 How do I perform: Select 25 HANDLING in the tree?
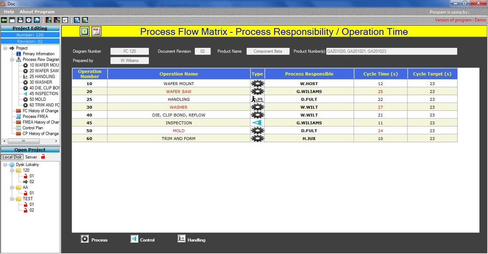pos(42,77)
